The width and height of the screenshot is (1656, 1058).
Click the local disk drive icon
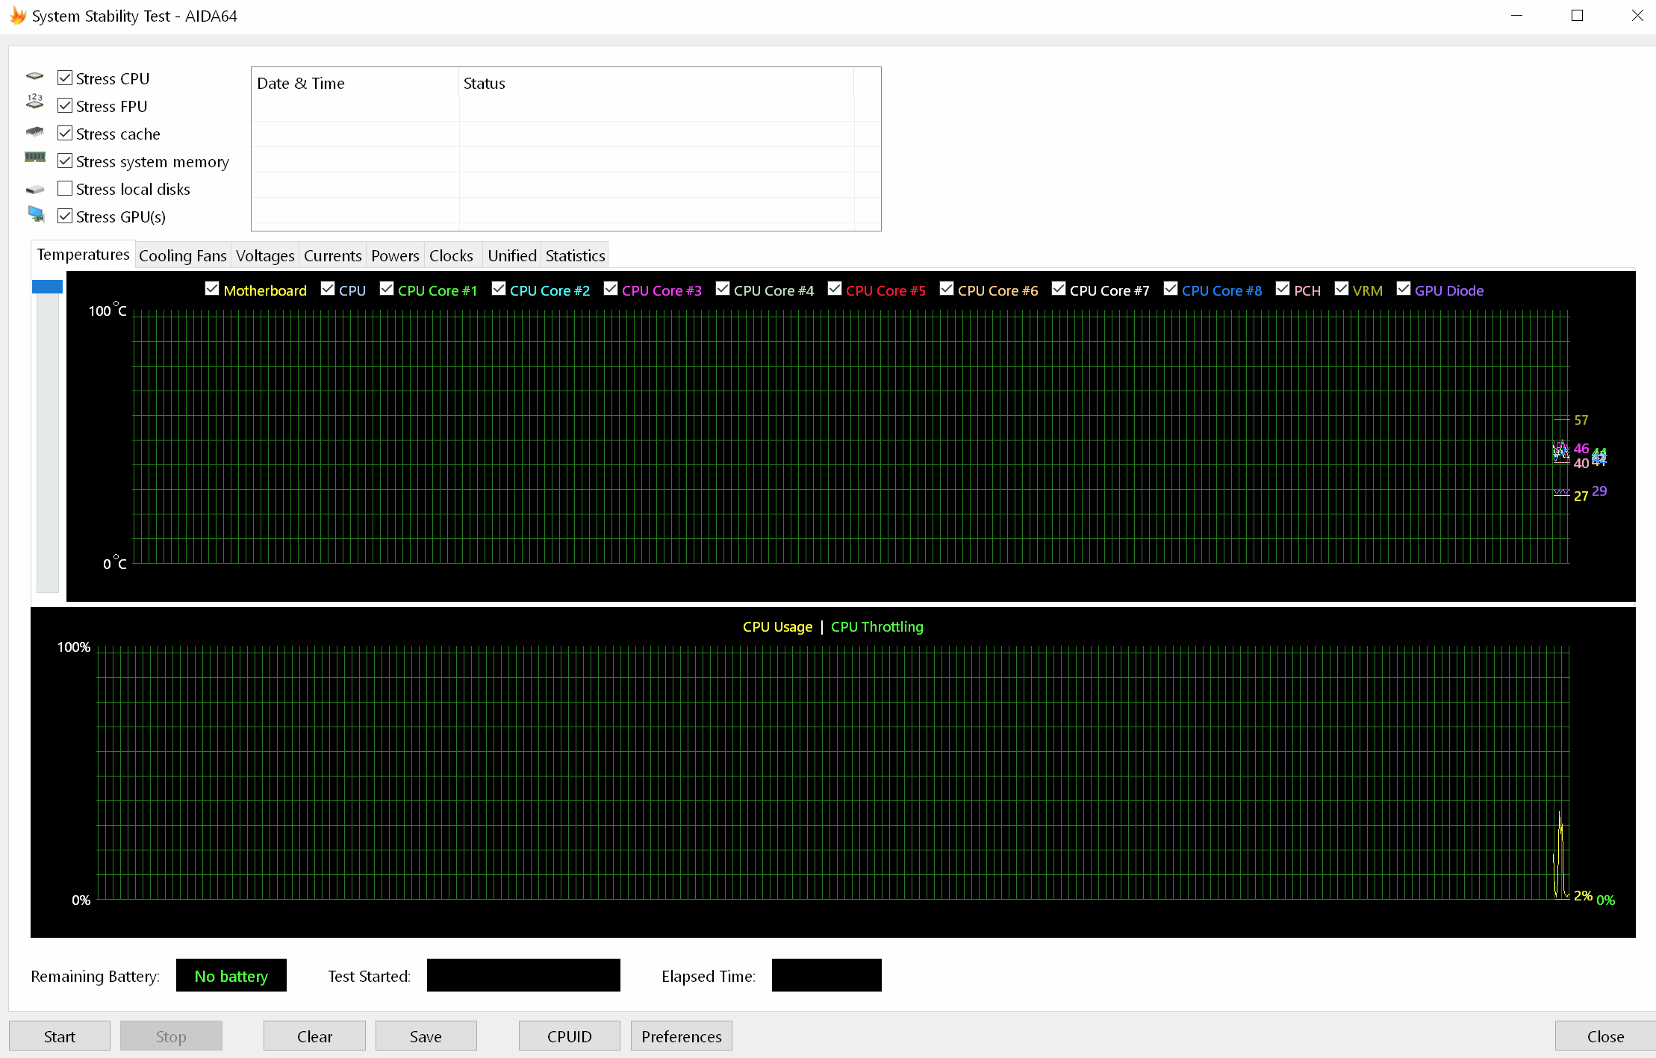click(x=35, y=190)
